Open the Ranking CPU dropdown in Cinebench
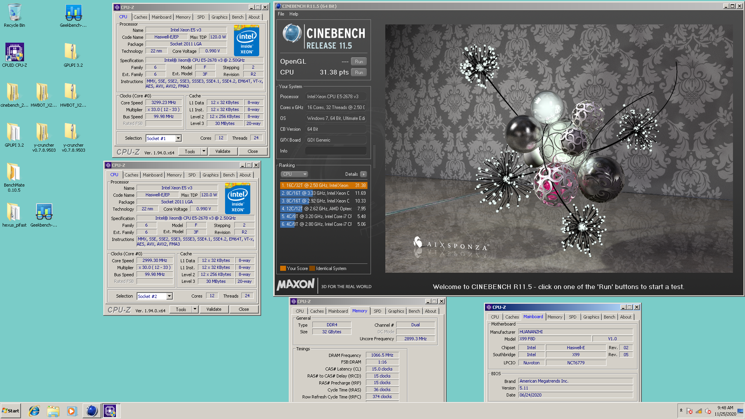 tap(295, 174)
